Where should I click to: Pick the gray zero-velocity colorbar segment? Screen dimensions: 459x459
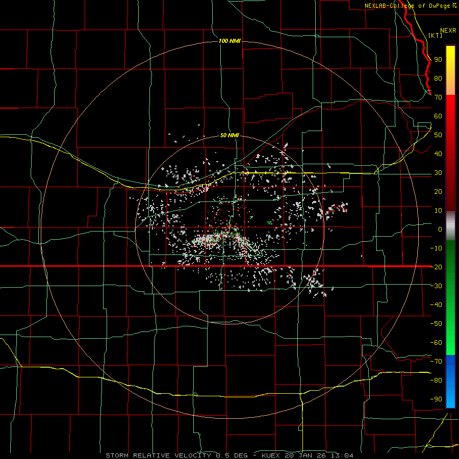[x=450, y=226]
